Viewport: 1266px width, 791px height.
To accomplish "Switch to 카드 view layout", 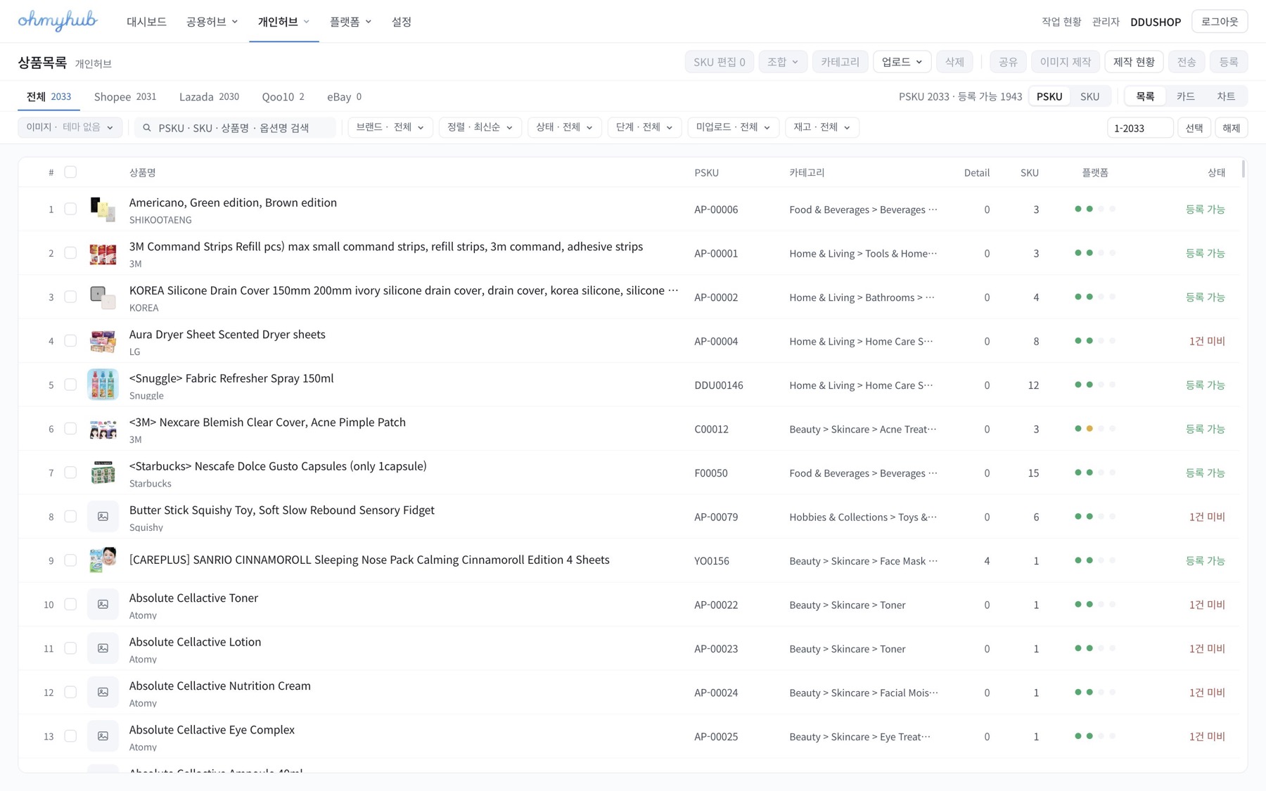I will [1185, 96].
